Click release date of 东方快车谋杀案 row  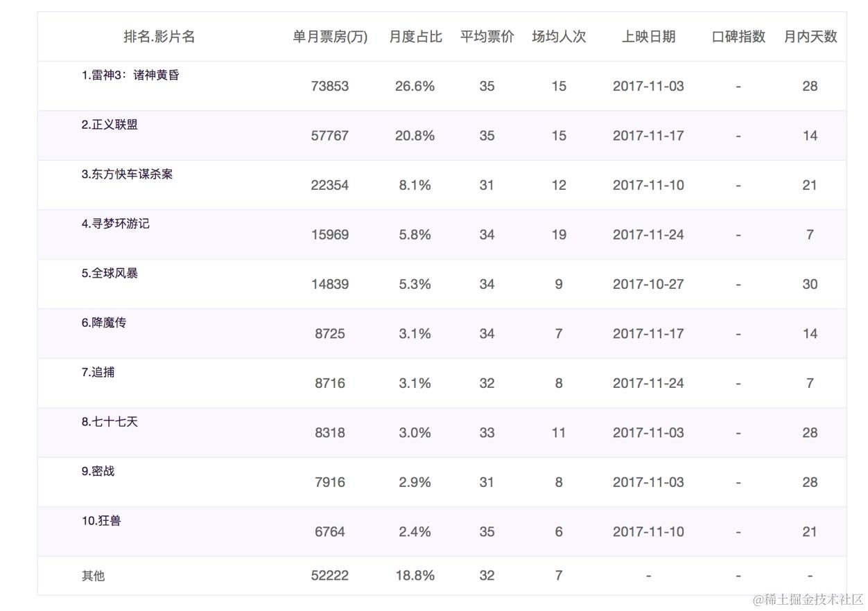648,185
